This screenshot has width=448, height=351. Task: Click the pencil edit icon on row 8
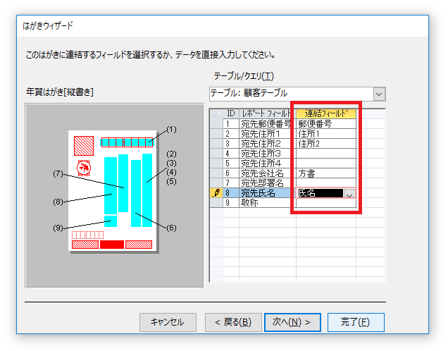click(x=216, y=193)
